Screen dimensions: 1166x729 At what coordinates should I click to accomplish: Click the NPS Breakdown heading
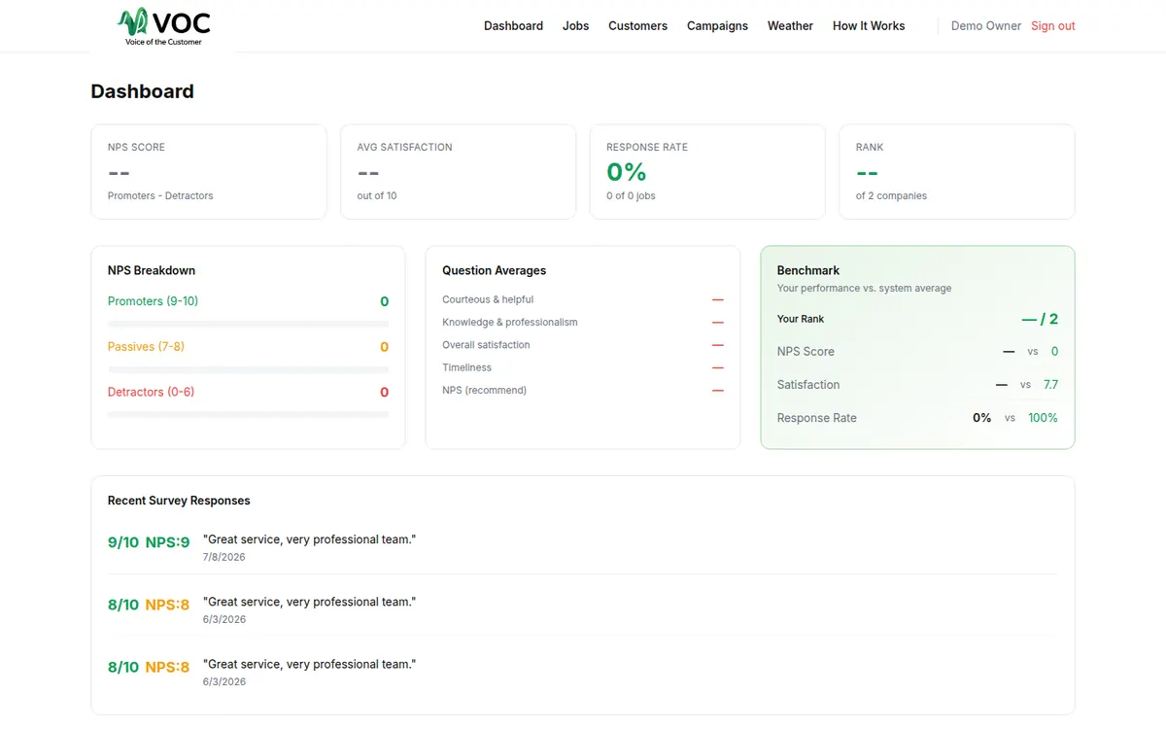(x=152, y=270)
